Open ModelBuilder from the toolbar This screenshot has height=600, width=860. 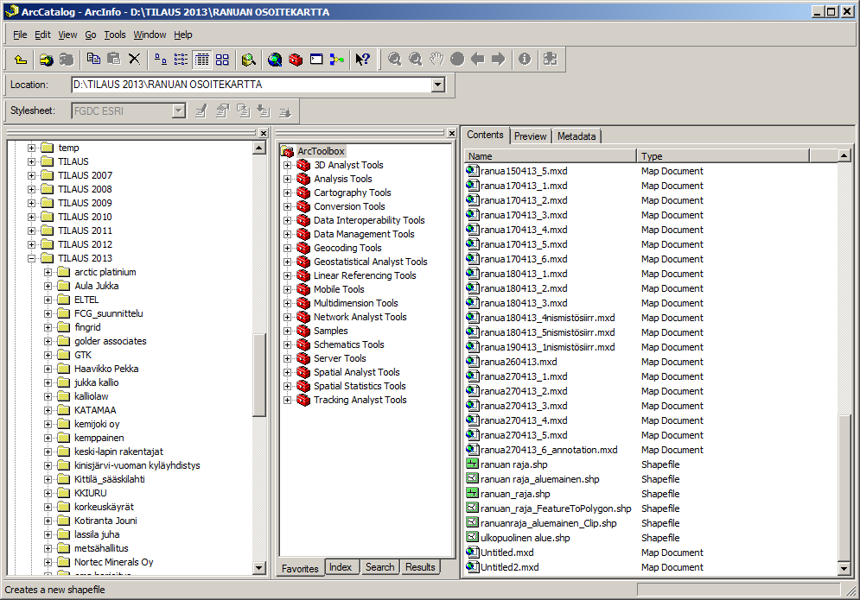(337, 60)
